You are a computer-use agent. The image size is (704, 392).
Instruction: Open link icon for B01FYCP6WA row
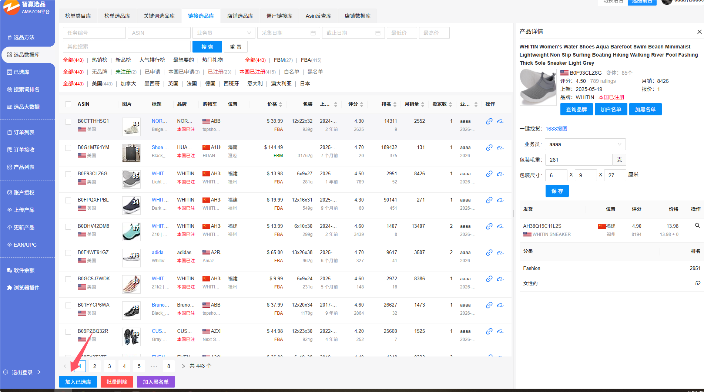[489, 305]
